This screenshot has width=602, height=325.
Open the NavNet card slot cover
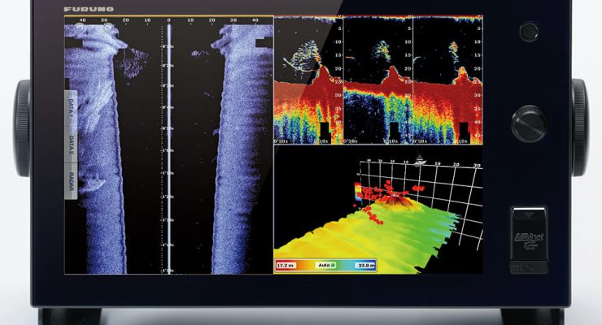click(529, 239)
